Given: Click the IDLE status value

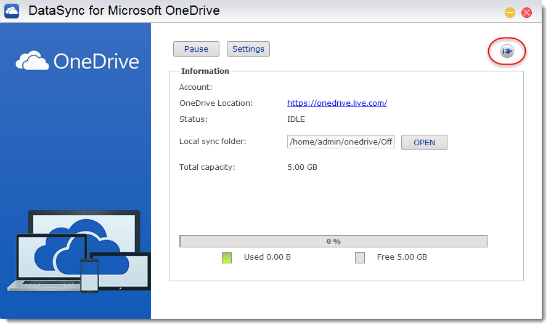Looking at the screenshot, I should (x=296, y=119).
